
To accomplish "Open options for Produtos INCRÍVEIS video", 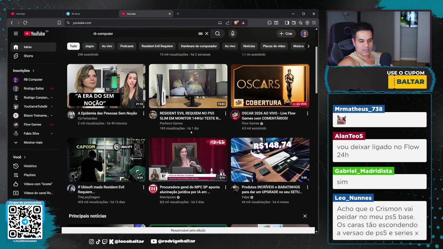I will click(x=307, y=187).
